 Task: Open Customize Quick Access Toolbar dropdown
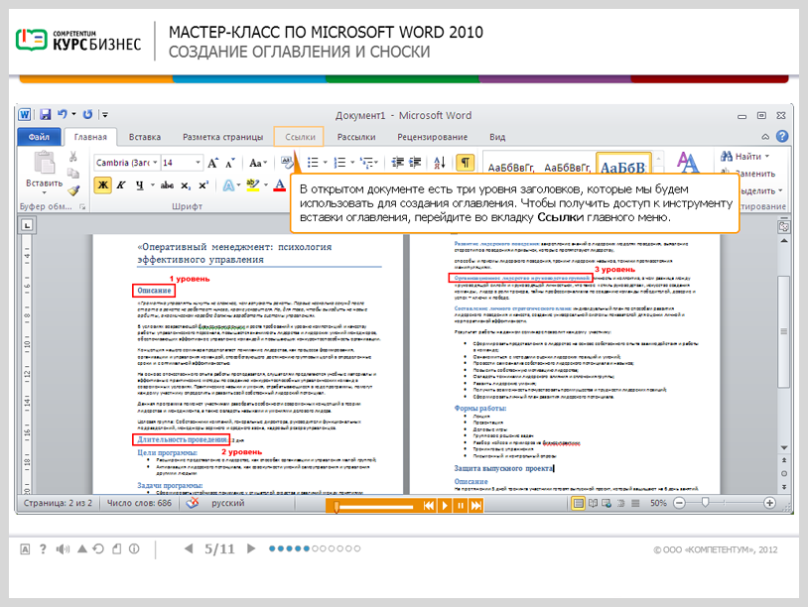click(x=104, y=115)
